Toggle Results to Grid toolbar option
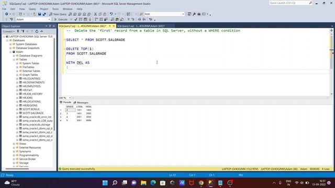Viewport: 335px width, 188px height. coord(117,19)
